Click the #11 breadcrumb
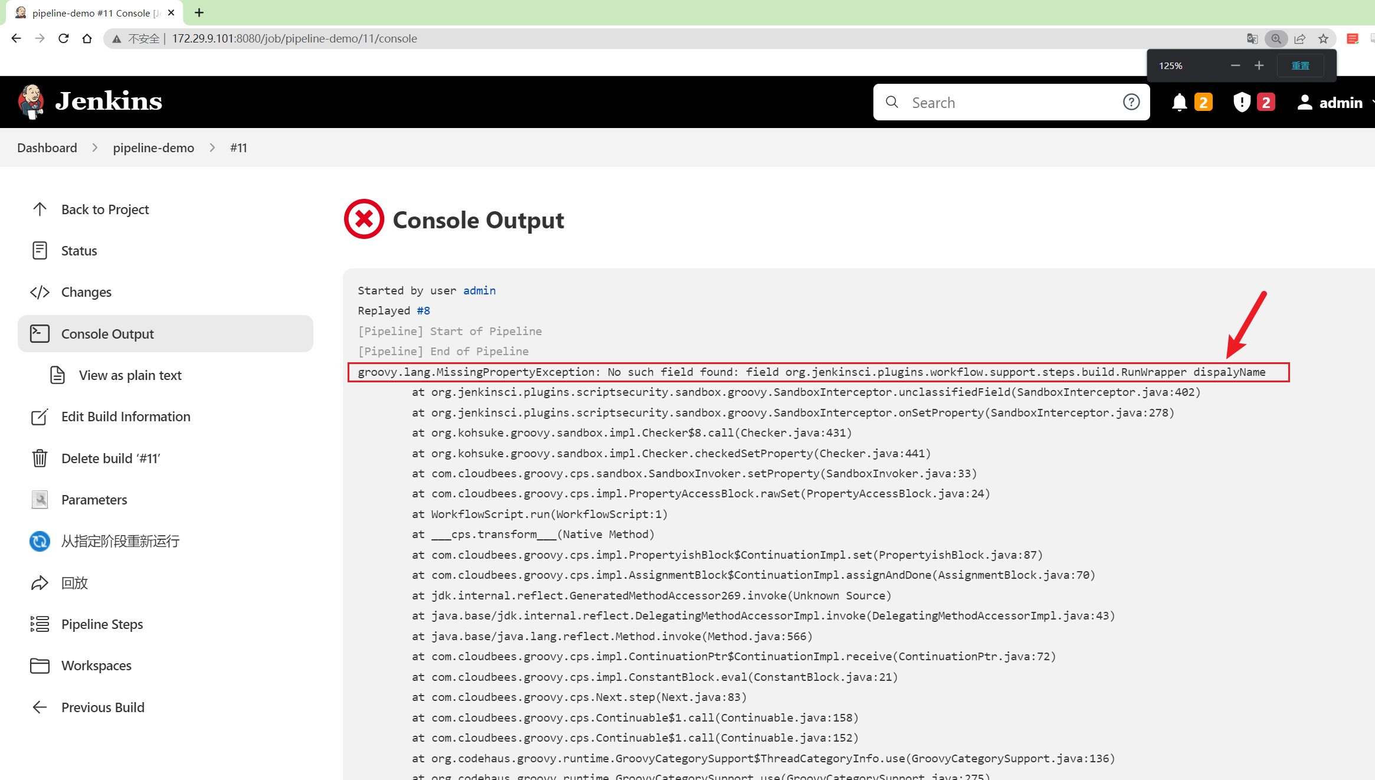The height and width of the screenshot is (780, 1375). (238, 148)
